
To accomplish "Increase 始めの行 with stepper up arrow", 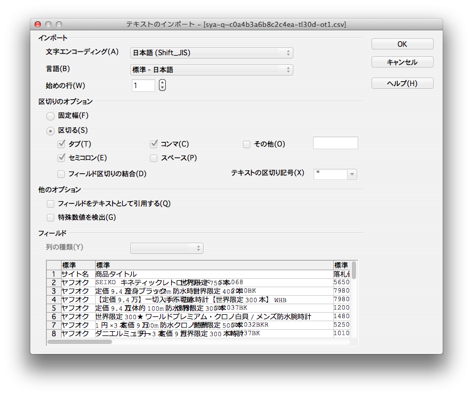I will pos(162,82).
